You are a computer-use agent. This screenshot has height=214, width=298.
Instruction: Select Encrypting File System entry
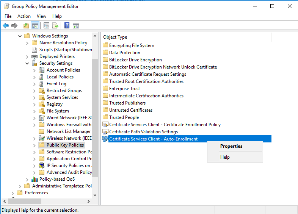pos(132,45)
